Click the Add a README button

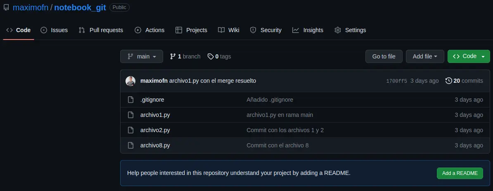(460, 173)
